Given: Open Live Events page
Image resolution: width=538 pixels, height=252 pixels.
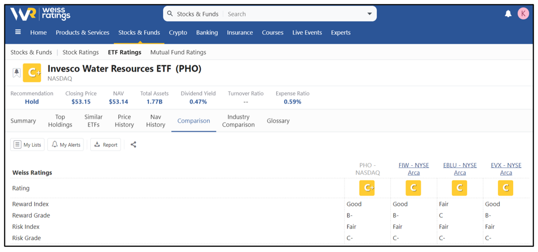Looking at the screenshot, I should (307, 33).
